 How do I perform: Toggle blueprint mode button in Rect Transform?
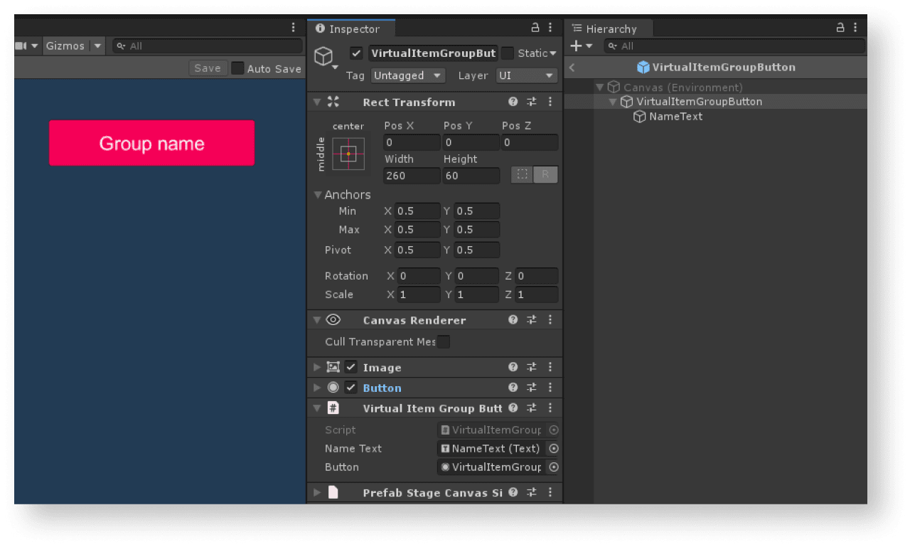523,175
